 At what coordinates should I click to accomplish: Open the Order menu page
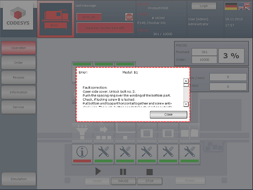pos(19,63)
